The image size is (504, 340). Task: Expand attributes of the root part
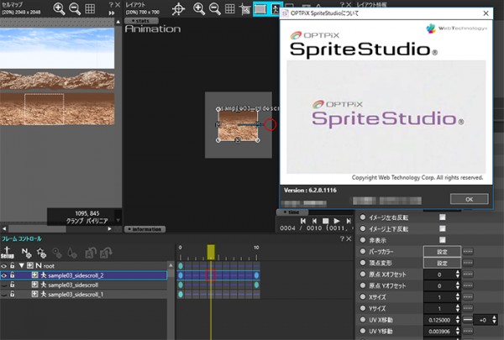click(x=30, y=266)
